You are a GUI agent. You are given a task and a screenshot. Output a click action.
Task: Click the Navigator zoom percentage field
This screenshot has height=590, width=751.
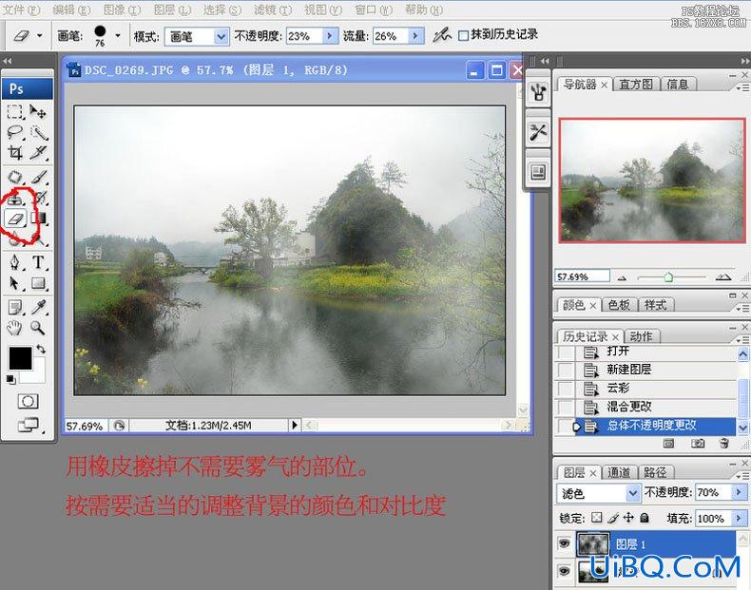(583, 276)
